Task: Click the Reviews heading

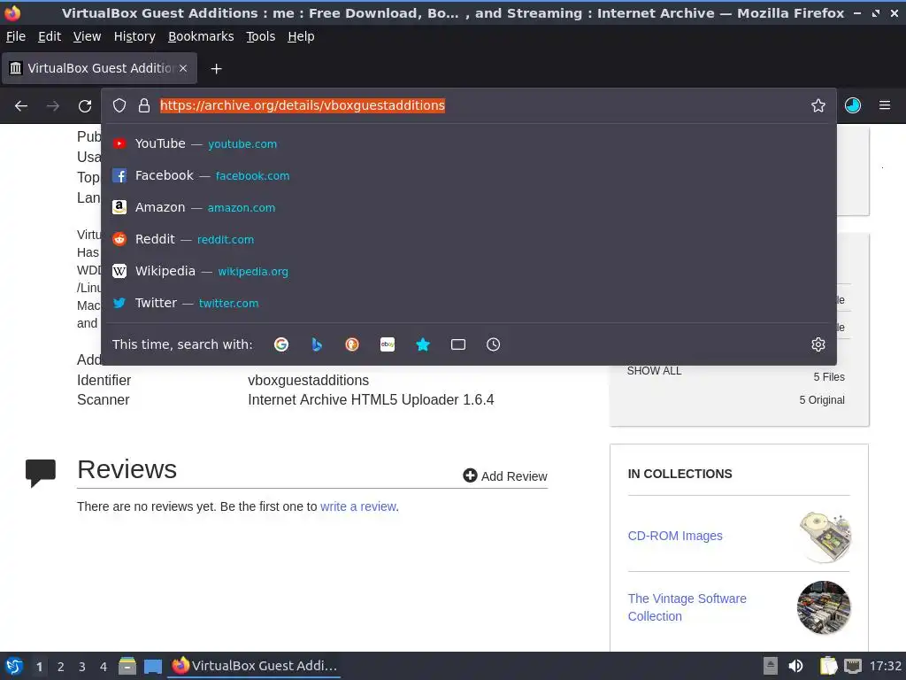Action: 127,469
